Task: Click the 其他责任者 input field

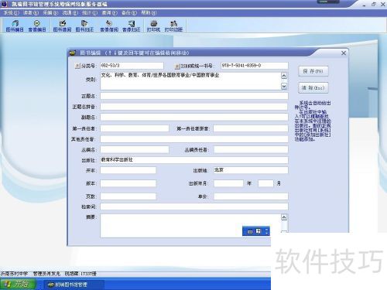Action: click(x=194, y=139)
